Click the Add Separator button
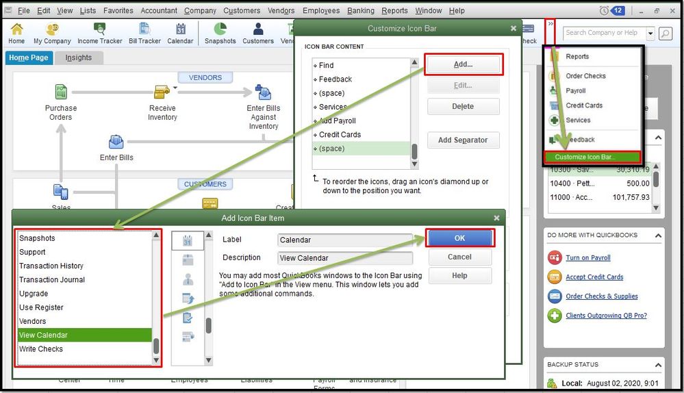The width and height of the screenshot is (684, 393). point(464,140)
